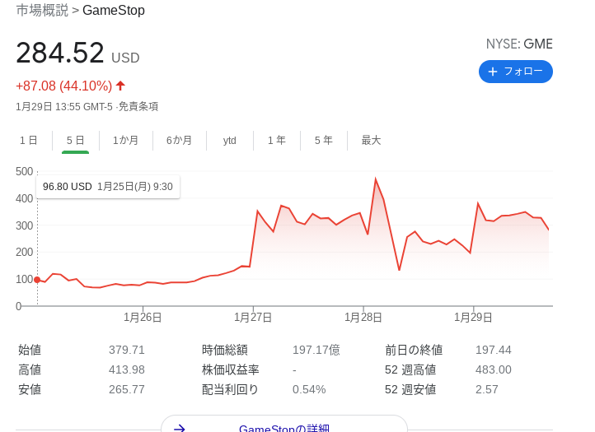Click the 284.52 price value

60,53
